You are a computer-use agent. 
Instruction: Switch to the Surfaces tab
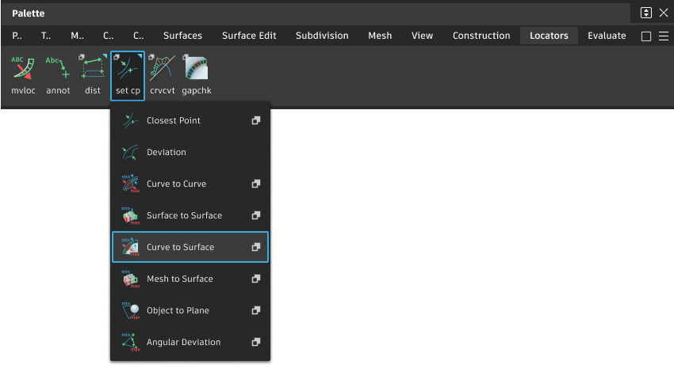click(x=182, y=36)
